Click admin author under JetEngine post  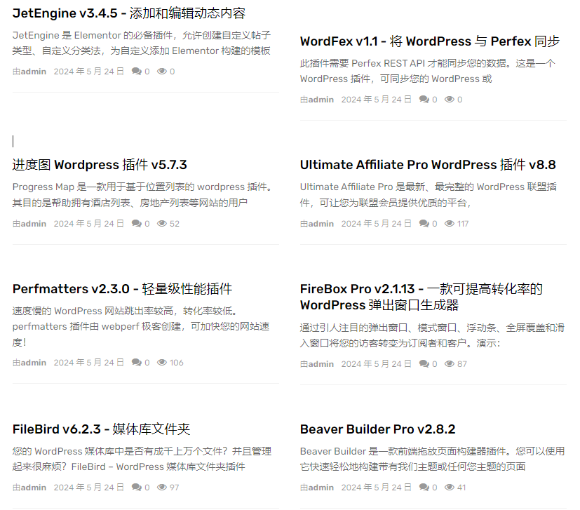point(33,72)
